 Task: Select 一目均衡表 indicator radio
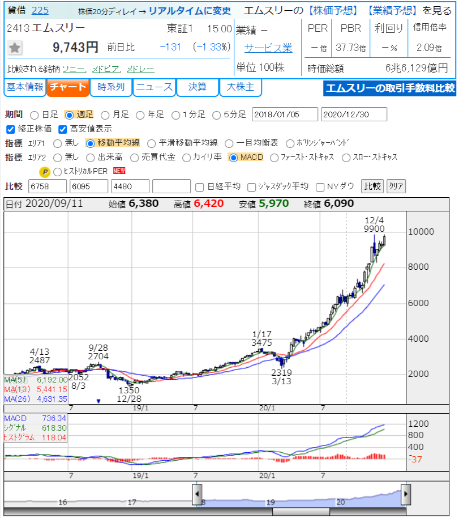229,143
